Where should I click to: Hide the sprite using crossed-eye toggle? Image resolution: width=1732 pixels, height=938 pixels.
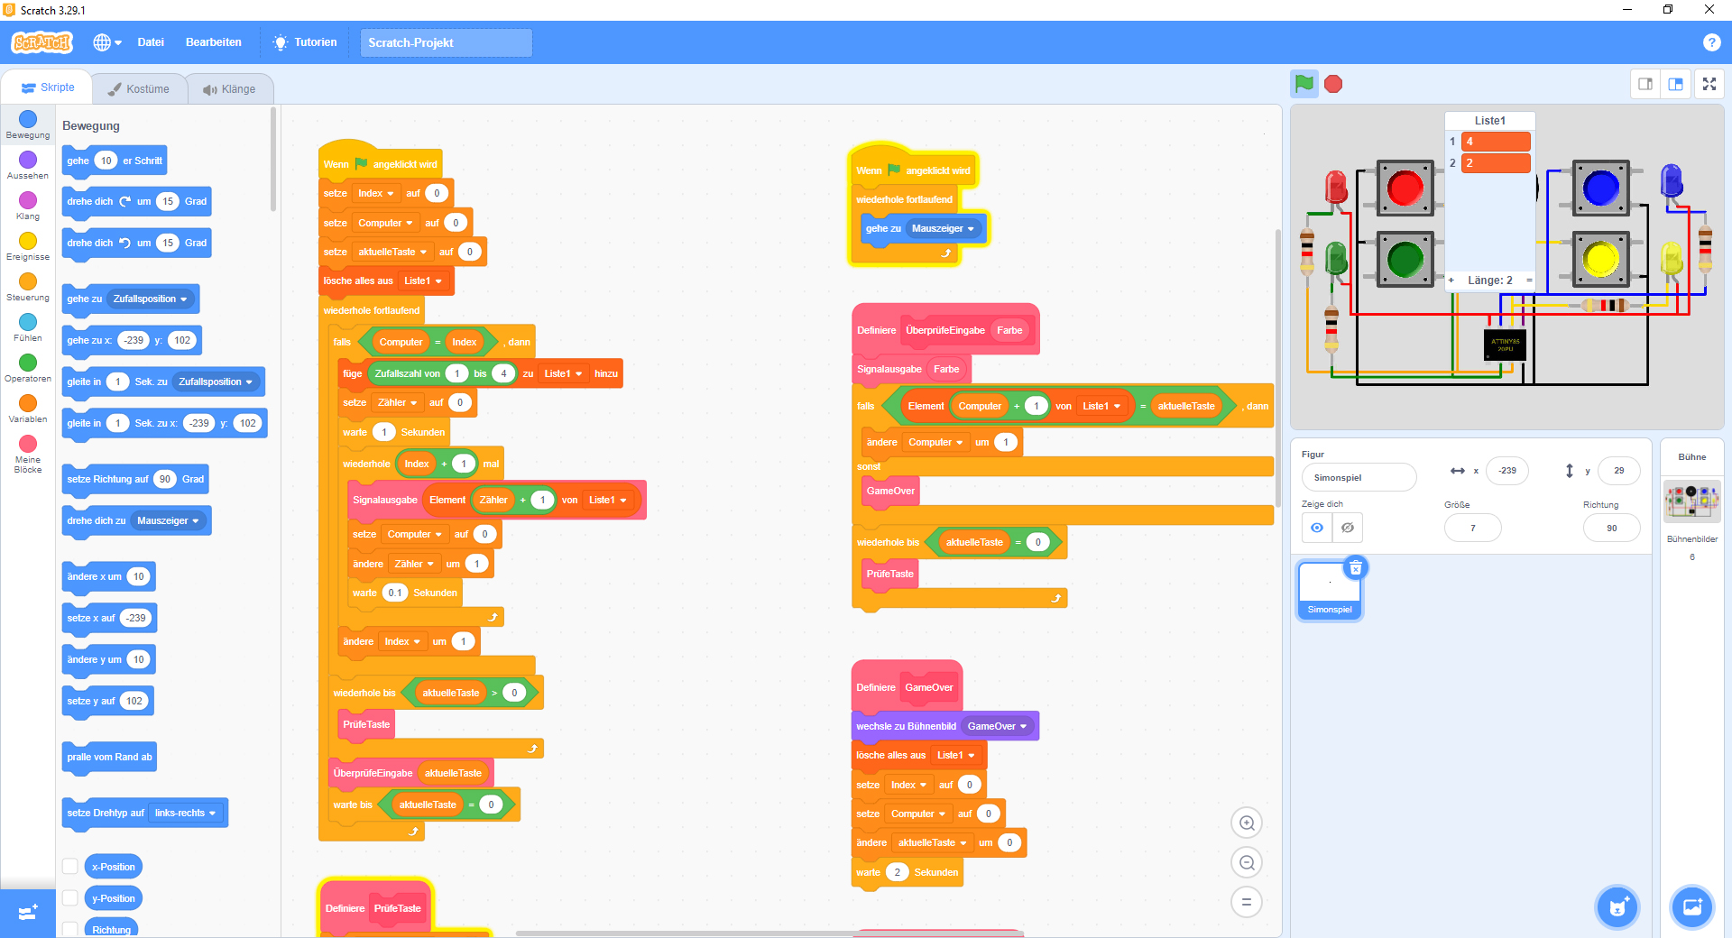pyautogui.click(x=1348, y=528)
